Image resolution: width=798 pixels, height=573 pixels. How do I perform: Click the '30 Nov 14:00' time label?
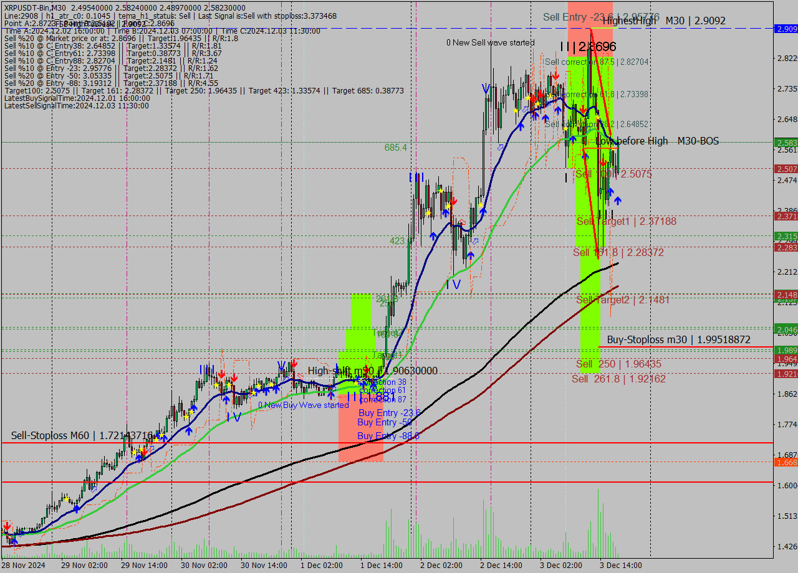[x=262, y=566]
